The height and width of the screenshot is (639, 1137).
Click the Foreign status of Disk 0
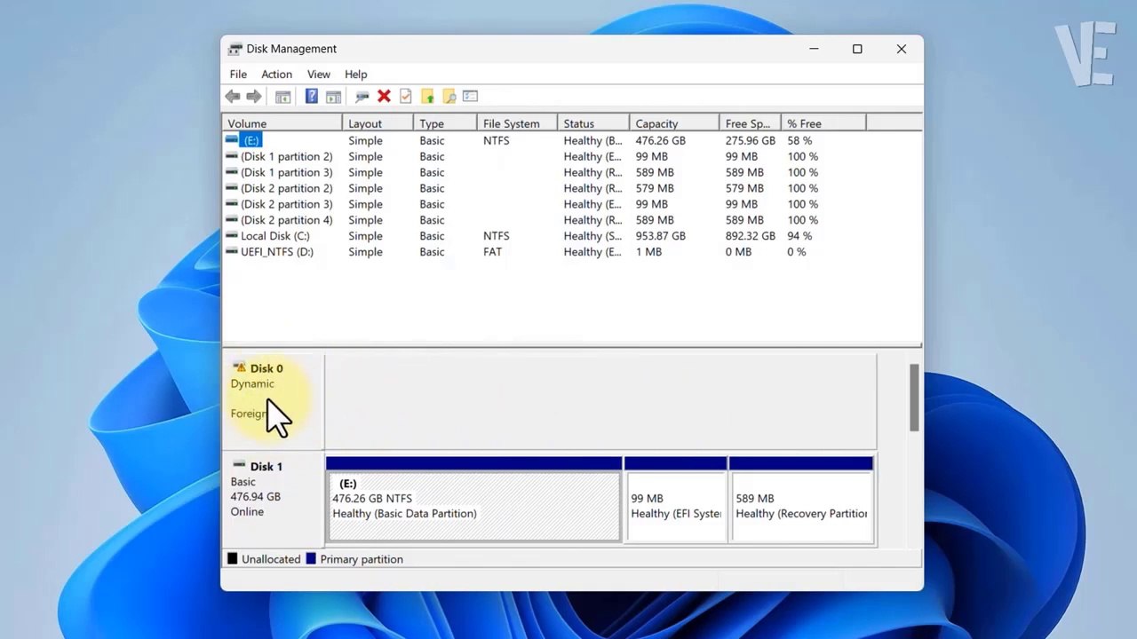[249, 414]
